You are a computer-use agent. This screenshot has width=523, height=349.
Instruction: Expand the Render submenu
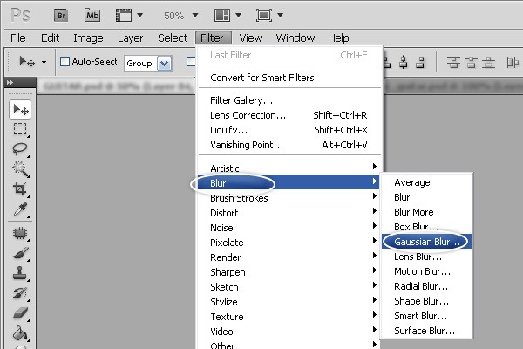pyautogui.click(x=289, y=257)
